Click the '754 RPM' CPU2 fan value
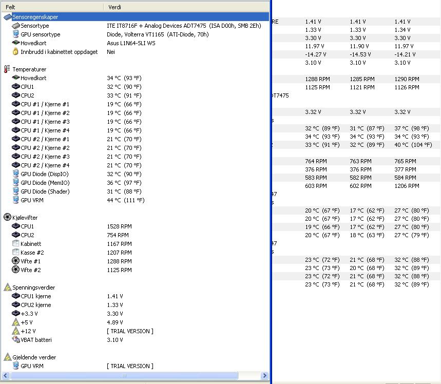 tap(118, 235)
